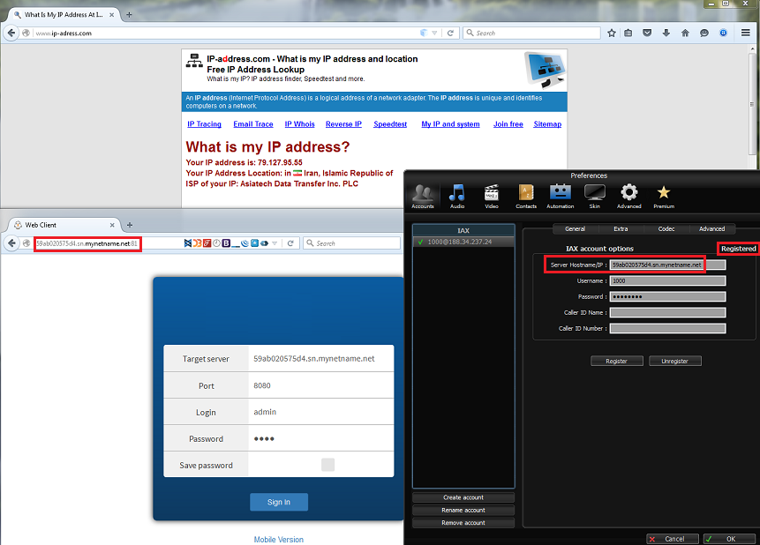The height and width of the screenshot is (545, 760).
Task: Click the Sign in button
Action: click(278, 502)
